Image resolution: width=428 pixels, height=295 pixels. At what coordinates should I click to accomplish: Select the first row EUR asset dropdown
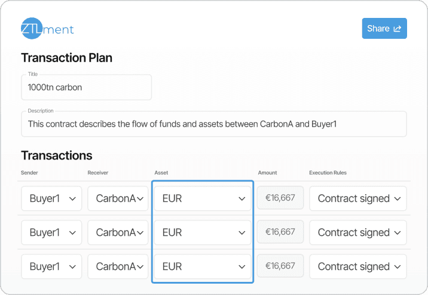pyautogui.click(x=203, y=199)
